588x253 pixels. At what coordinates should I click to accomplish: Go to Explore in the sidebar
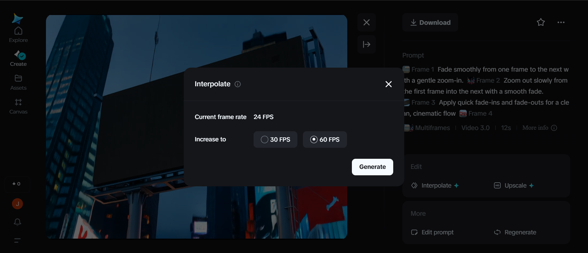(x=18, y=35)
